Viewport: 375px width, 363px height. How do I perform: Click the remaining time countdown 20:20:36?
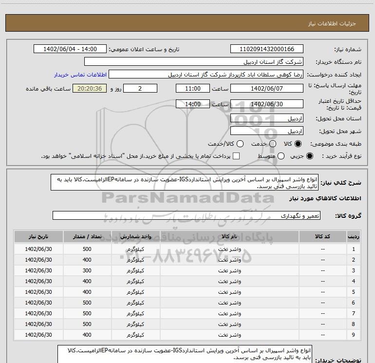click(x=90, y=88)
